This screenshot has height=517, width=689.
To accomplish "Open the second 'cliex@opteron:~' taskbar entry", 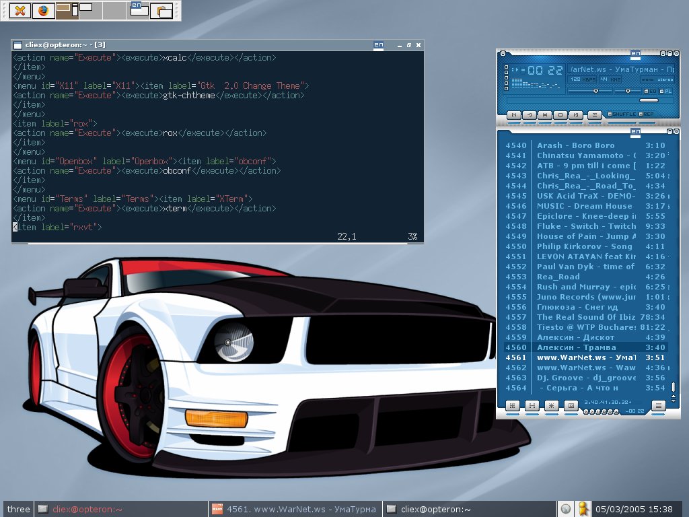I will (x=469, y=509).
